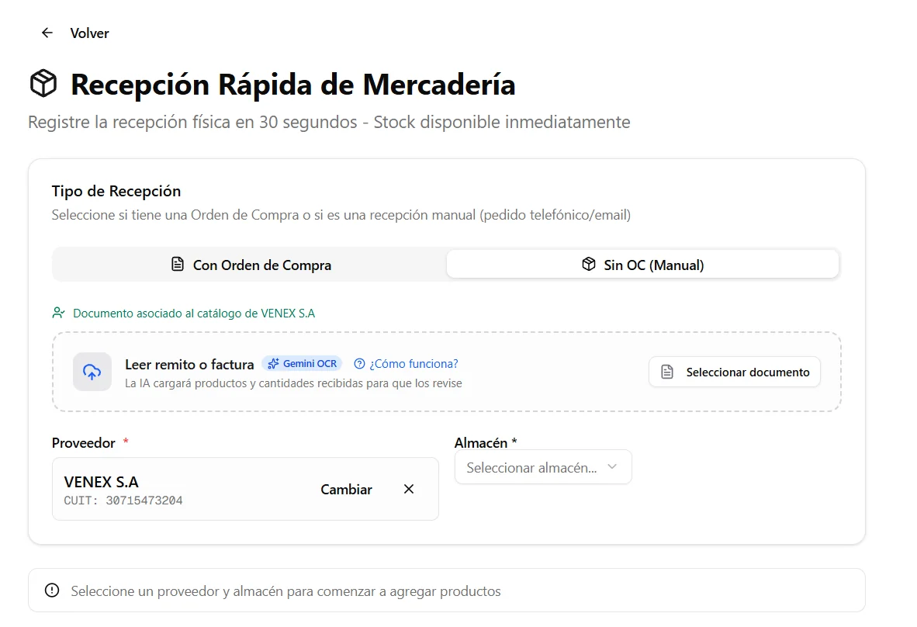Click the VENEX S.A supplier name
The height and width of the screenshot is (627, 917).
(x=101, y=482)
